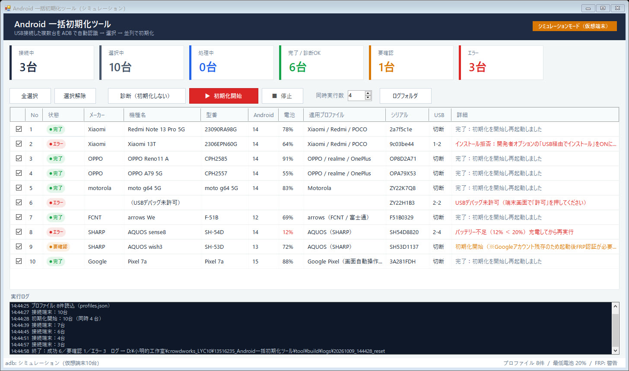Toggle the checkbox for AQUOS sense8
The height and width of the screenshot is (371, 629).
click(19, 232)
